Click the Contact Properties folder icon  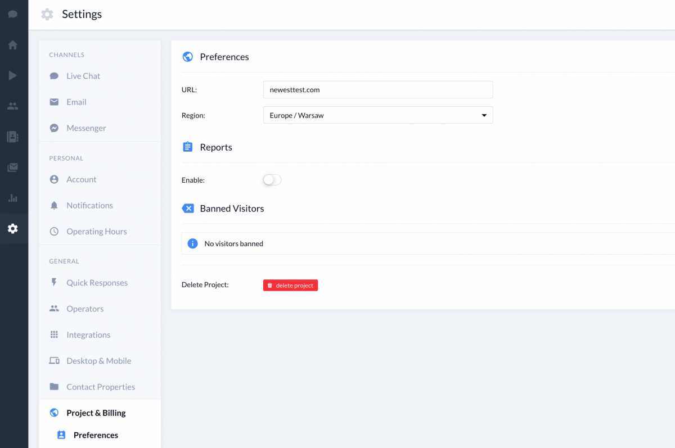[54, 387]
